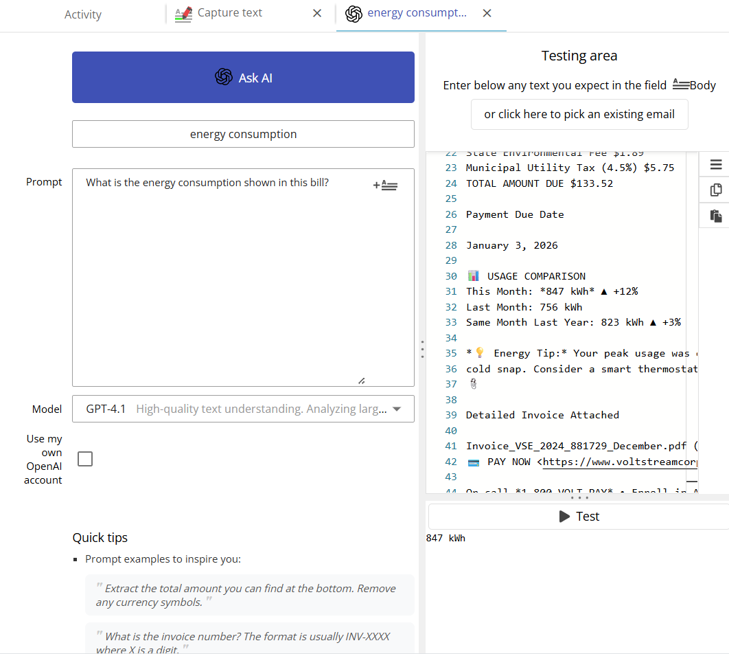
Task: Click the OpenAI icon on the energy consumption tab
Action: pos(354,13)
